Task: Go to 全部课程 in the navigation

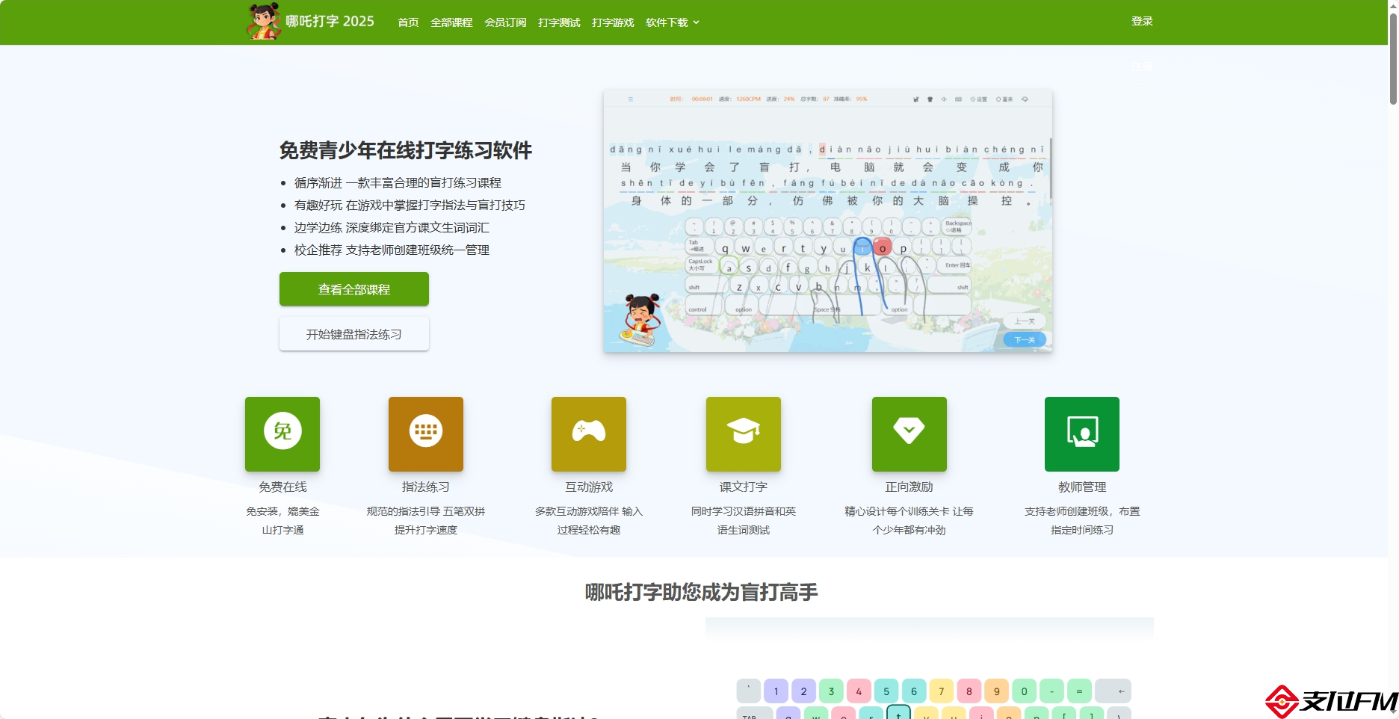Action: 451,22
